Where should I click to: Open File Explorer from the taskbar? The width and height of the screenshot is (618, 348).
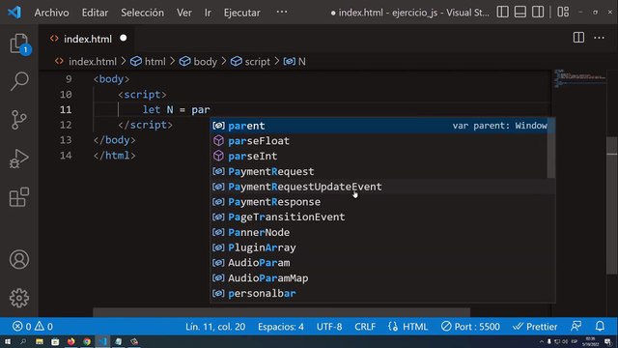tap(40, 341)
